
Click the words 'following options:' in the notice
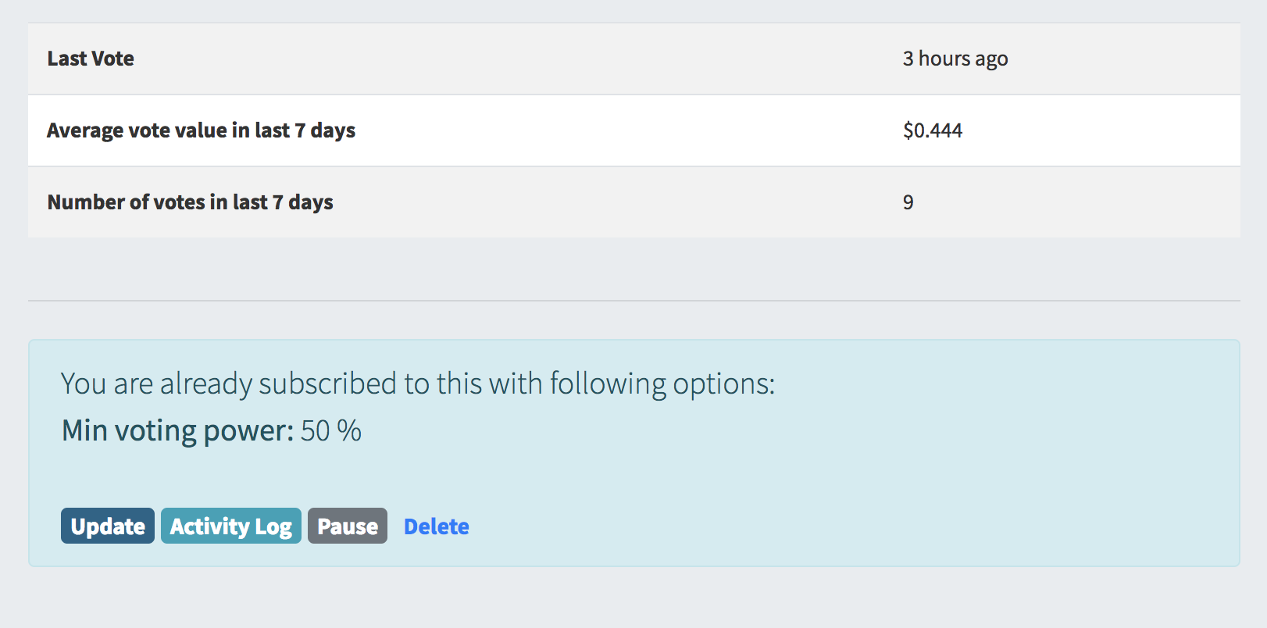(x=662, y=384)
